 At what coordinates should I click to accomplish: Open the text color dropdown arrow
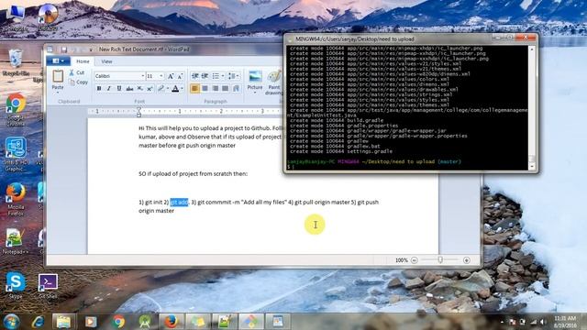click(x=182, y=88)
